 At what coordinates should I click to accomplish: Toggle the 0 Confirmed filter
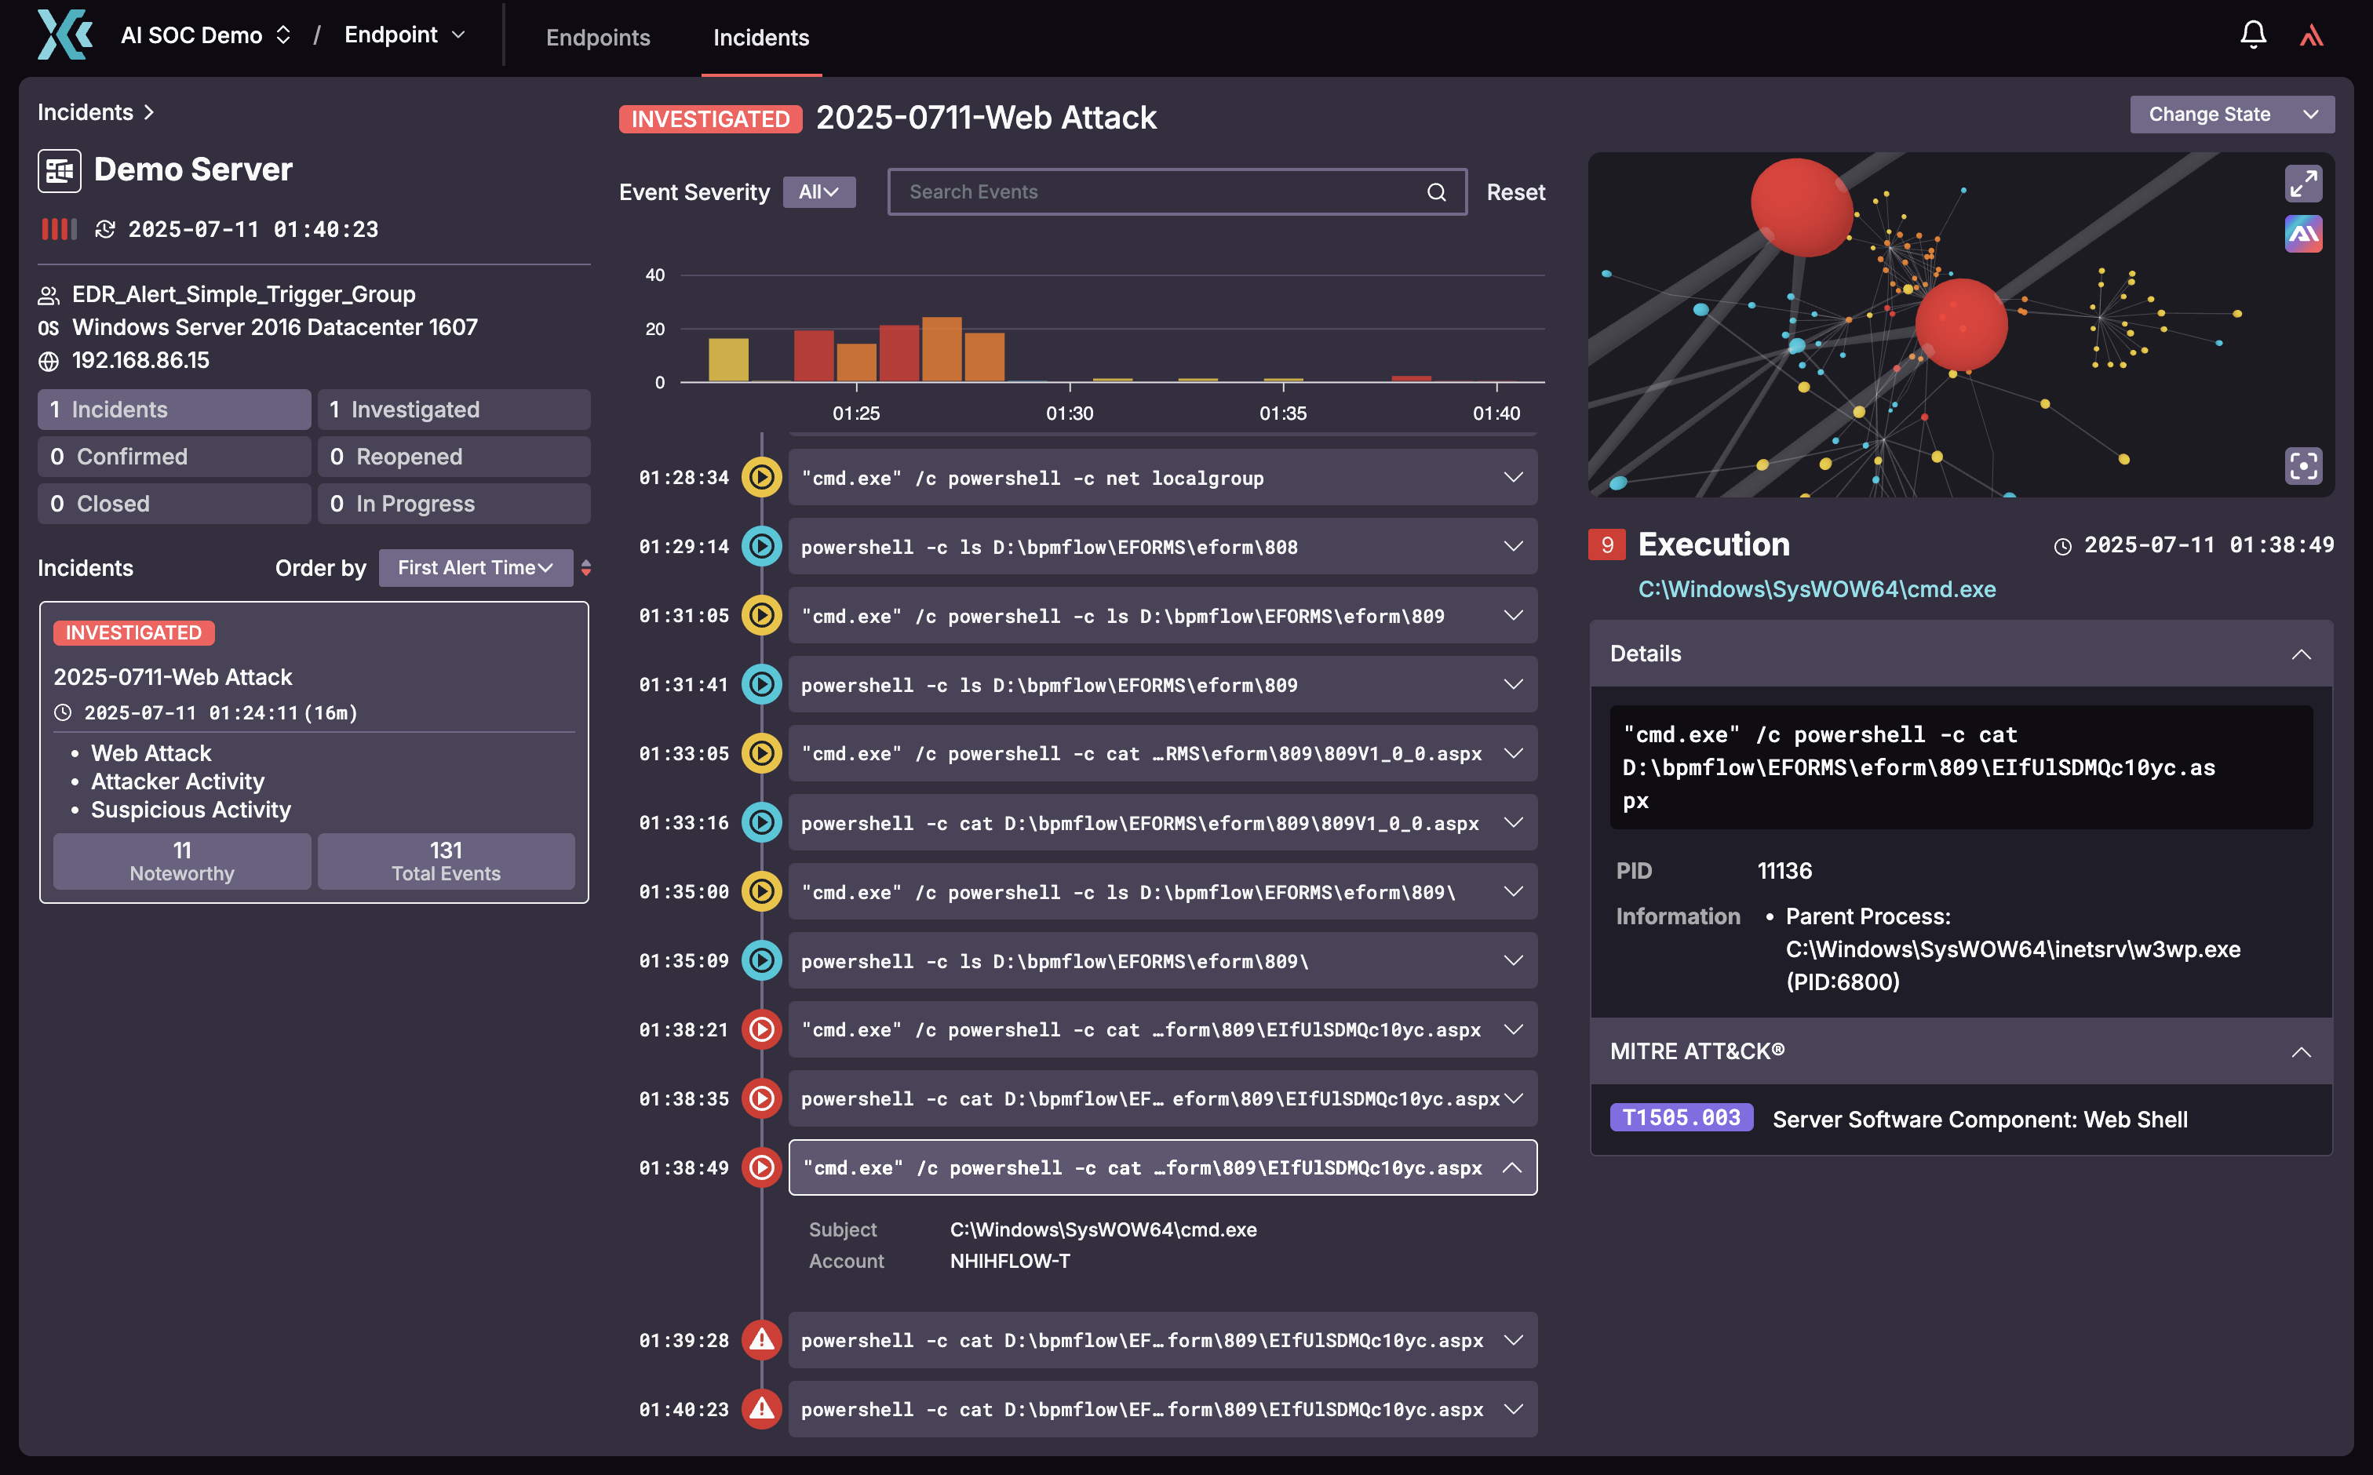click(x=173, y=457)
